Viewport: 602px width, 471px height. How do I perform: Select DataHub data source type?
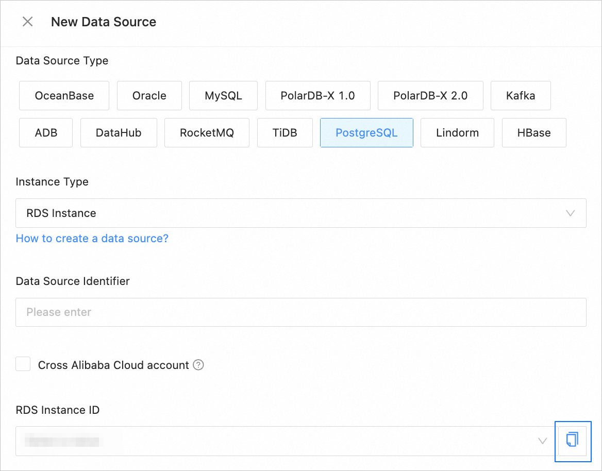119,133
